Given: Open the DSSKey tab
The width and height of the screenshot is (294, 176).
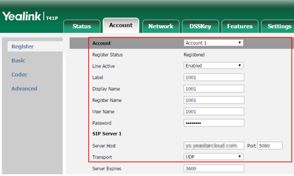Looking at the screenshot, I should (x=200, y=26).
